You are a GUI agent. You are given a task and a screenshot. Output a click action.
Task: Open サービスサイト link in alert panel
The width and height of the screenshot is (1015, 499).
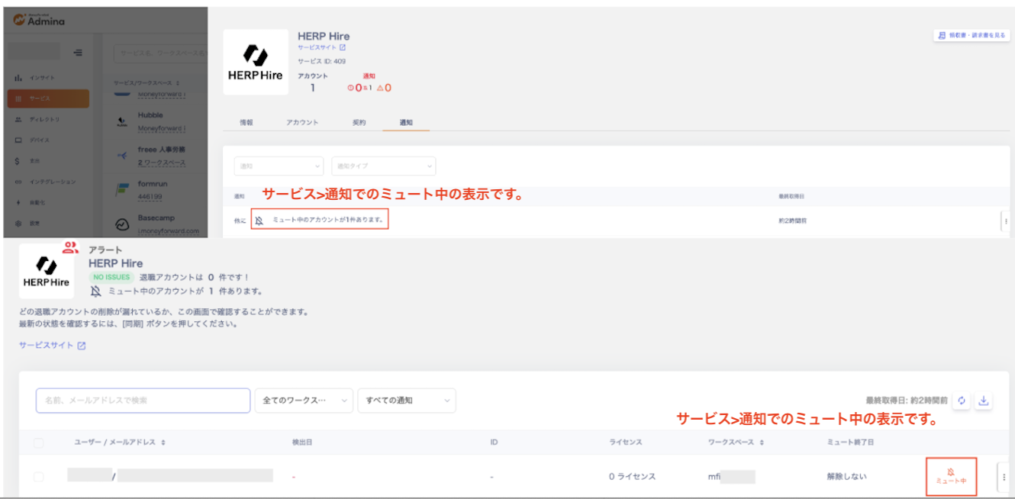[52, 345]
